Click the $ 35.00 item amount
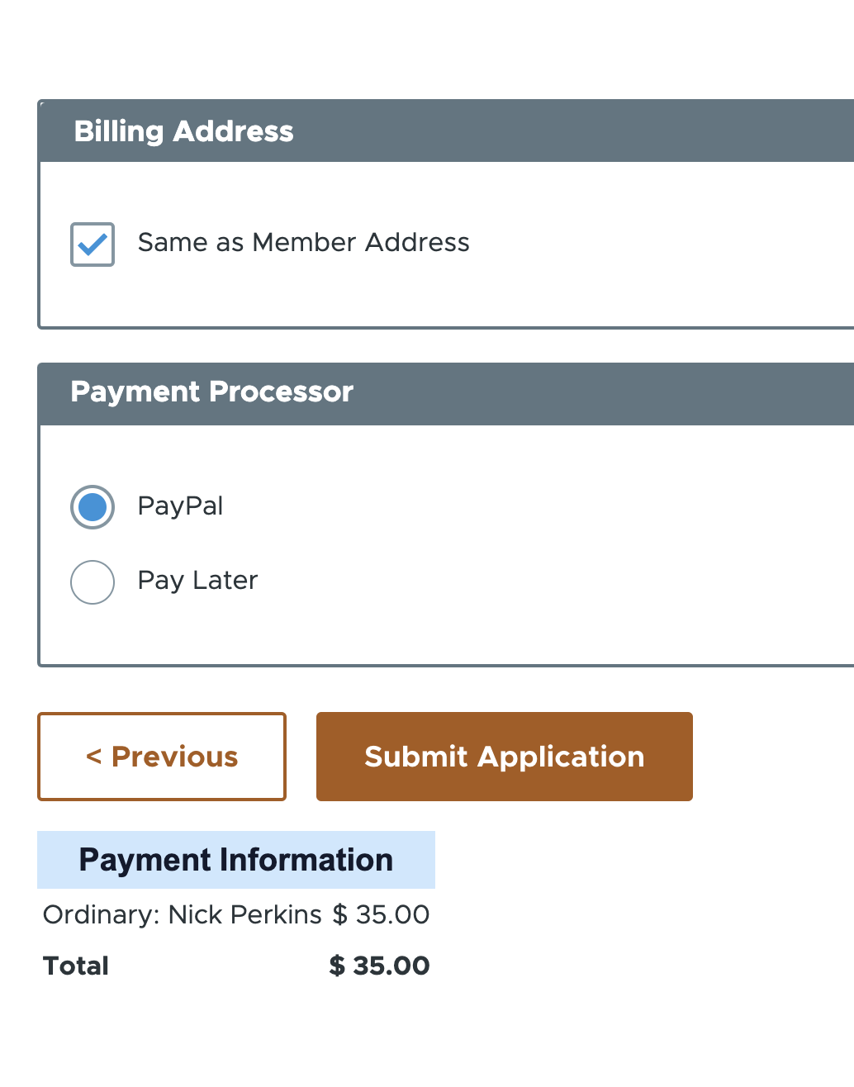This screenshot has width=854, height=1087. [x=382, y=914]
